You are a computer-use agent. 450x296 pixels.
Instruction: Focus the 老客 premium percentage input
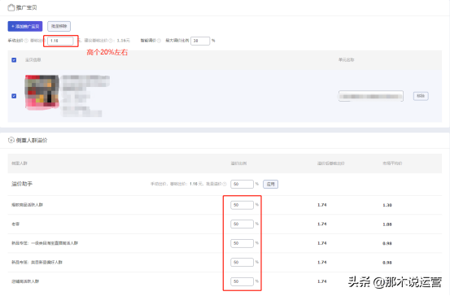click(242, 224)
